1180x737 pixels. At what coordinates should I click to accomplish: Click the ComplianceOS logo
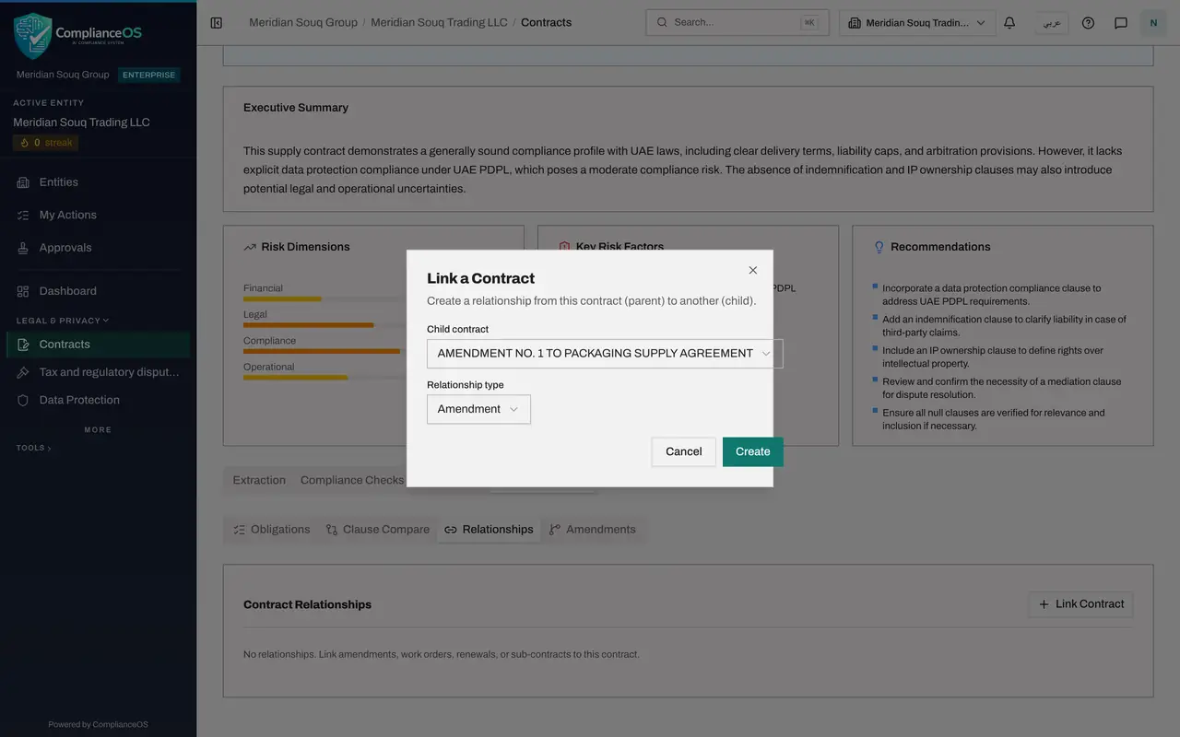pyautogui.click(x=78, y=36)
